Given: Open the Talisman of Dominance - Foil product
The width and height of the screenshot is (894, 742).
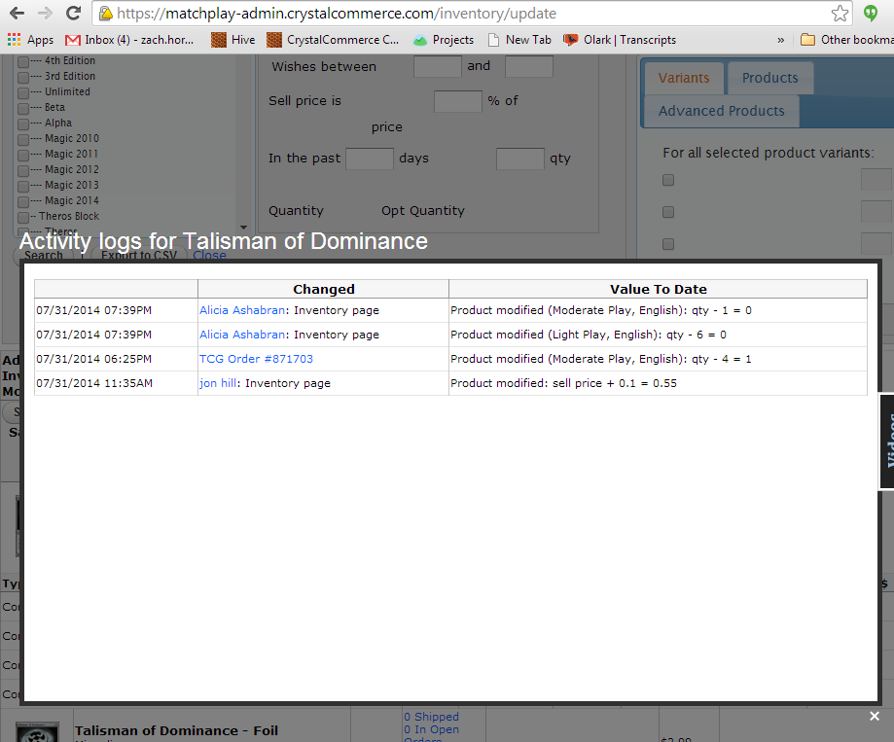Looking at the screenshot, I should 176,730.
